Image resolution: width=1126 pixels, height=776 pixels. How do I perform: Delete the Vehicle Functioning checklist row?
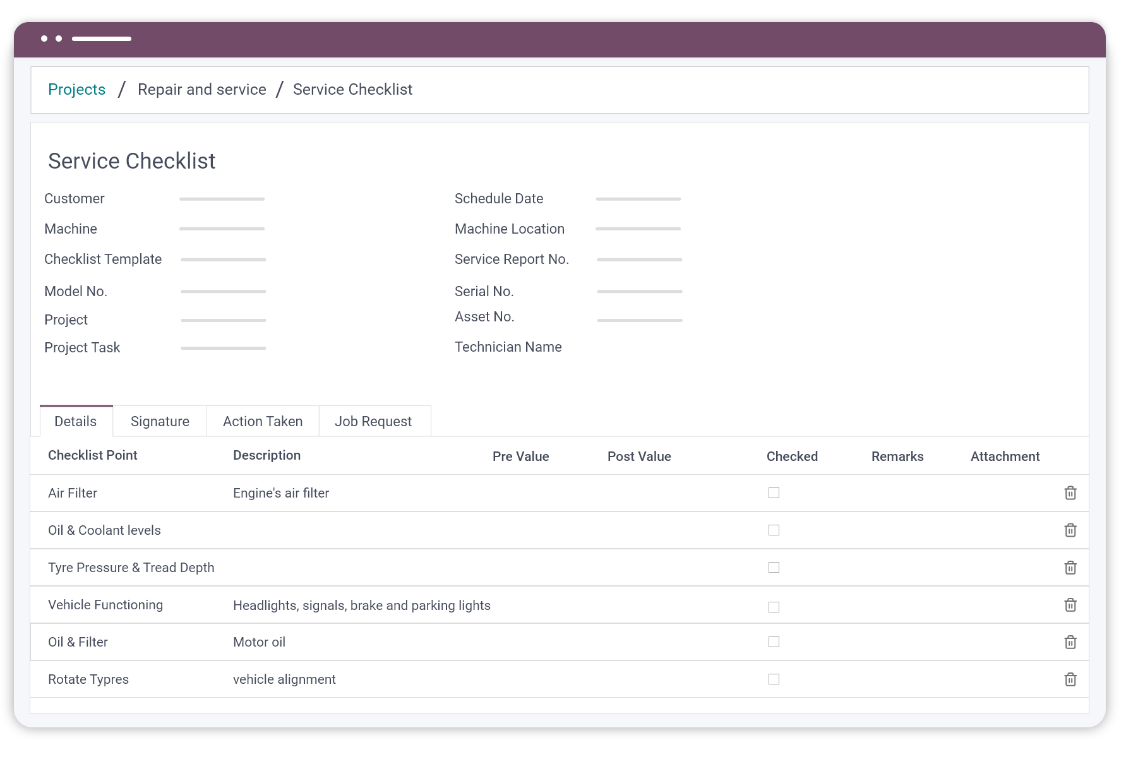click(1070, 604)
